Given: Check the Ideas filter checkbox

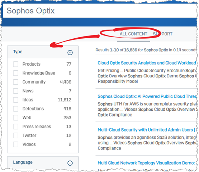Looking at the screenshot, I should pyautogui.click(x=16, y=100).
